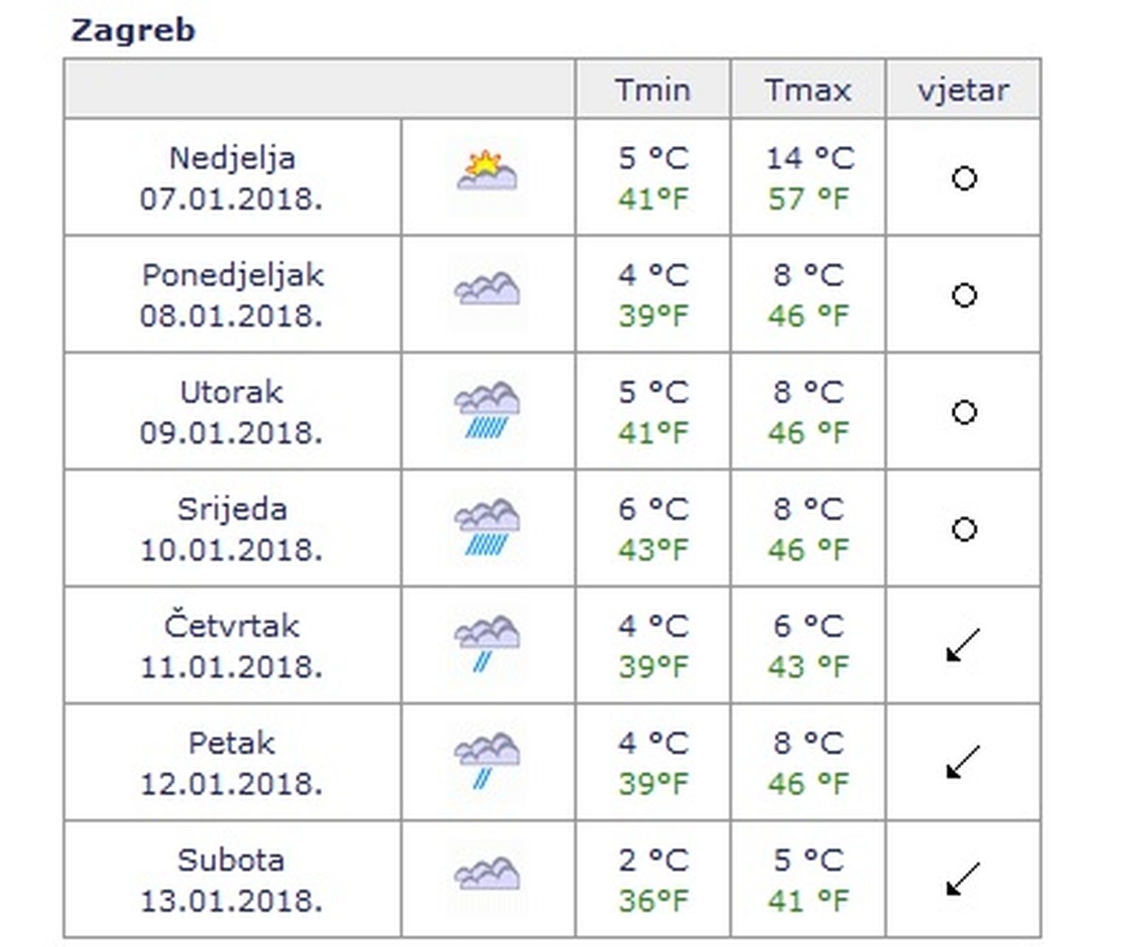The height and width of the screenshot is (947, 1132).
Task: Click the rain cloud icon for Srijeda
Action: 487,527
